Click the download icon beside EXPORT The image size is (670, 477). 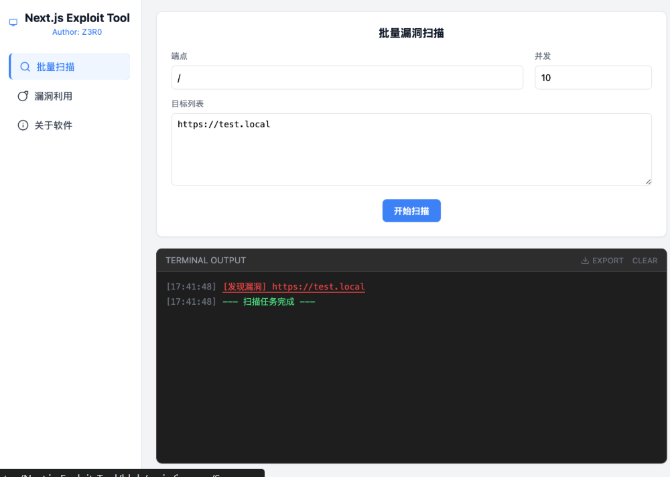(585, 261)
